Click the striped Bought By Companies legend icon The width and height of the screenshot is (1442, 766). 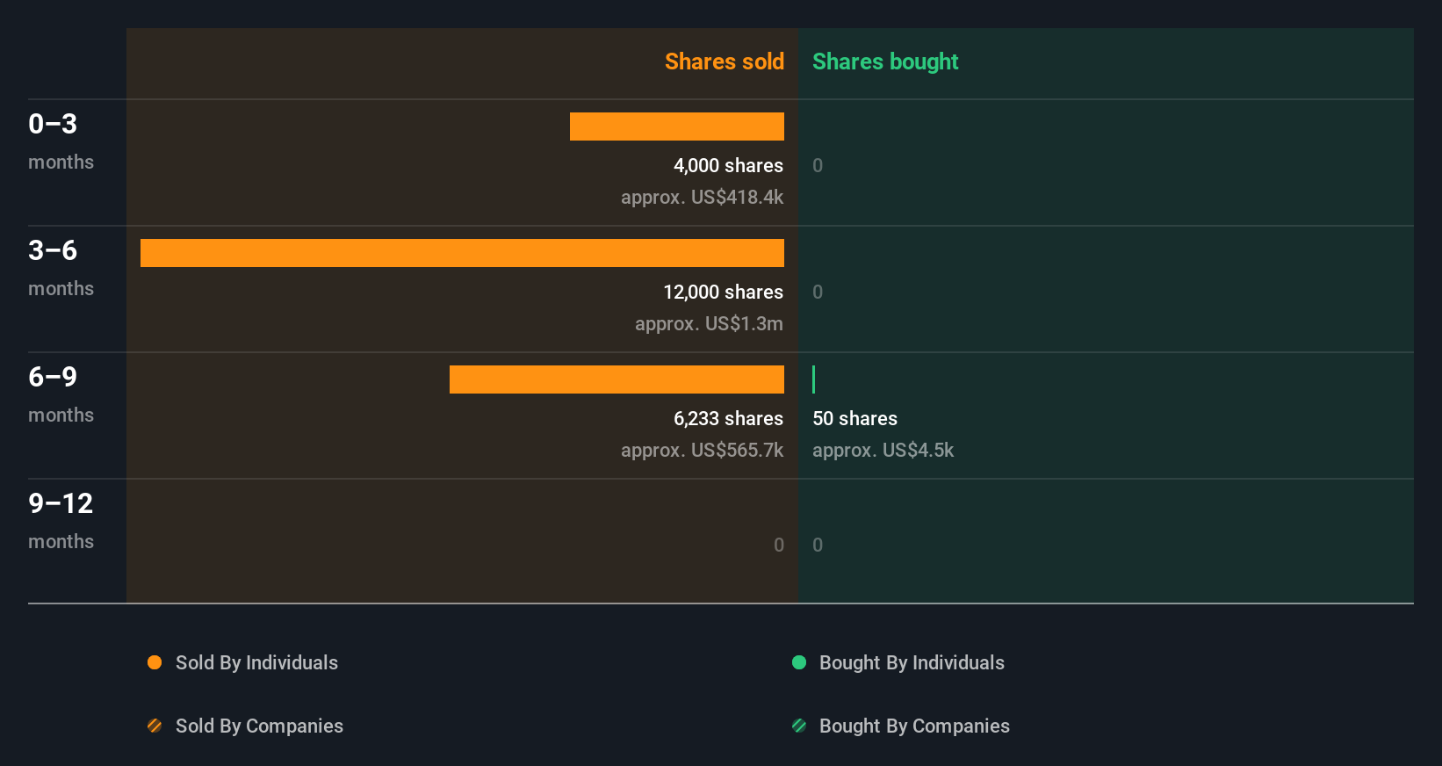point(799,726)
